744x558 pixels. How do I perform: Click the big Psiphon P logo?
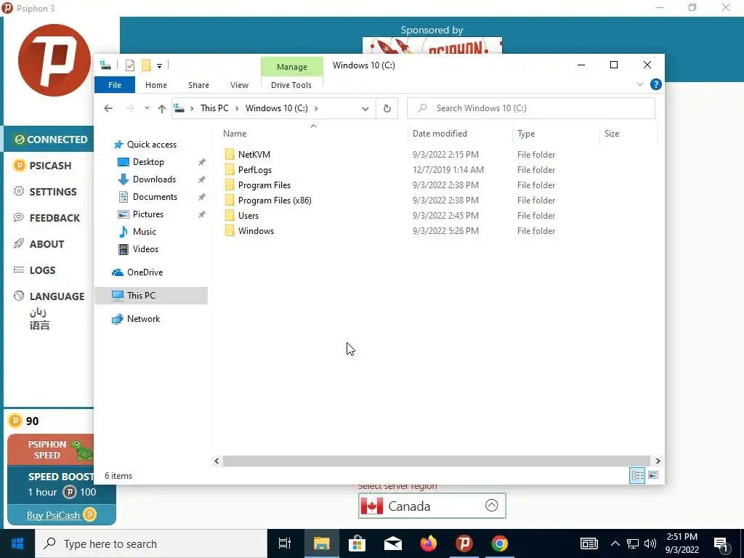(54, 60)
